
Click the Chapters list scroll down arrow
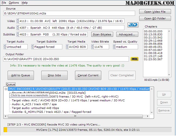169,75
